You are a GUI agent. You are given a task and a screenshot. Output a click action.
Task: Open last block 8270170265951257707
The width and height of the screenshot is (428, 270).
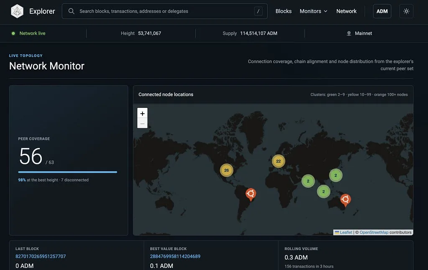(41, 256)
